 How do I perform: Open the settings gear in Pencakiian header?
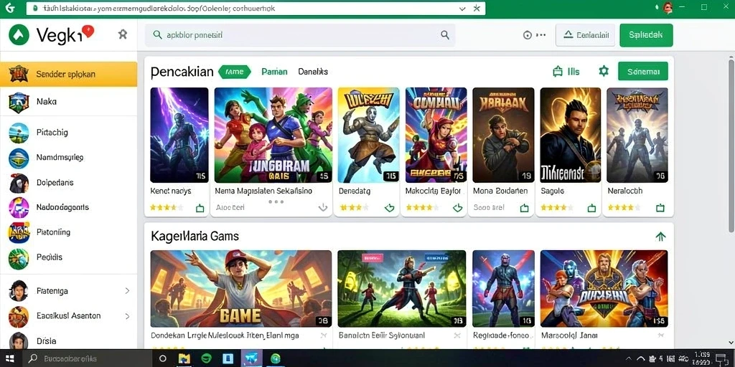(x=604, y=71)
